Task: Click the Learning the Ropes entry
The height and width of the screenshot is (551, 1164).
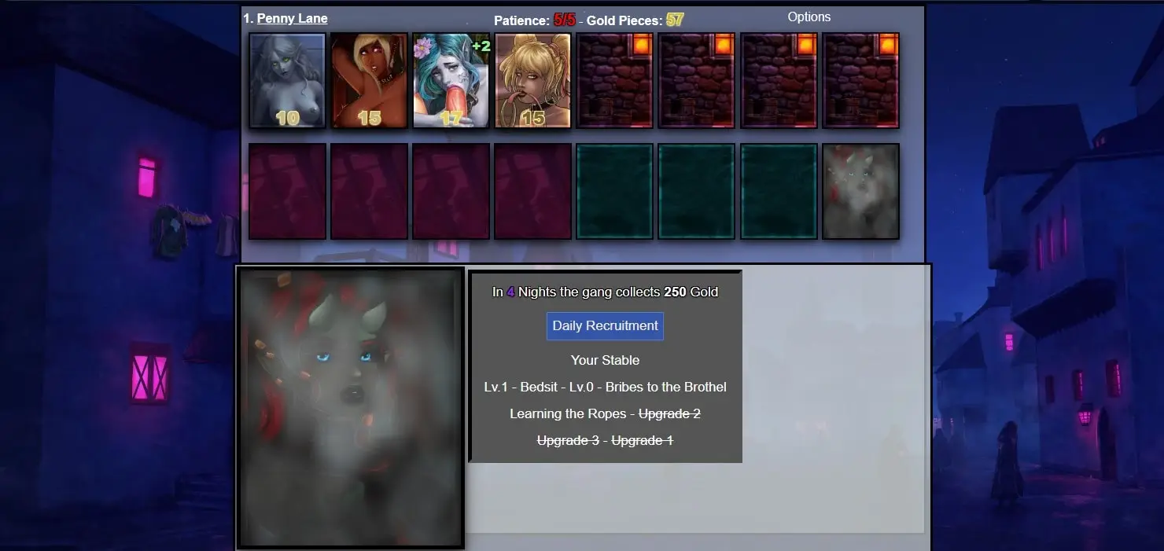Action: pos(568,413)
